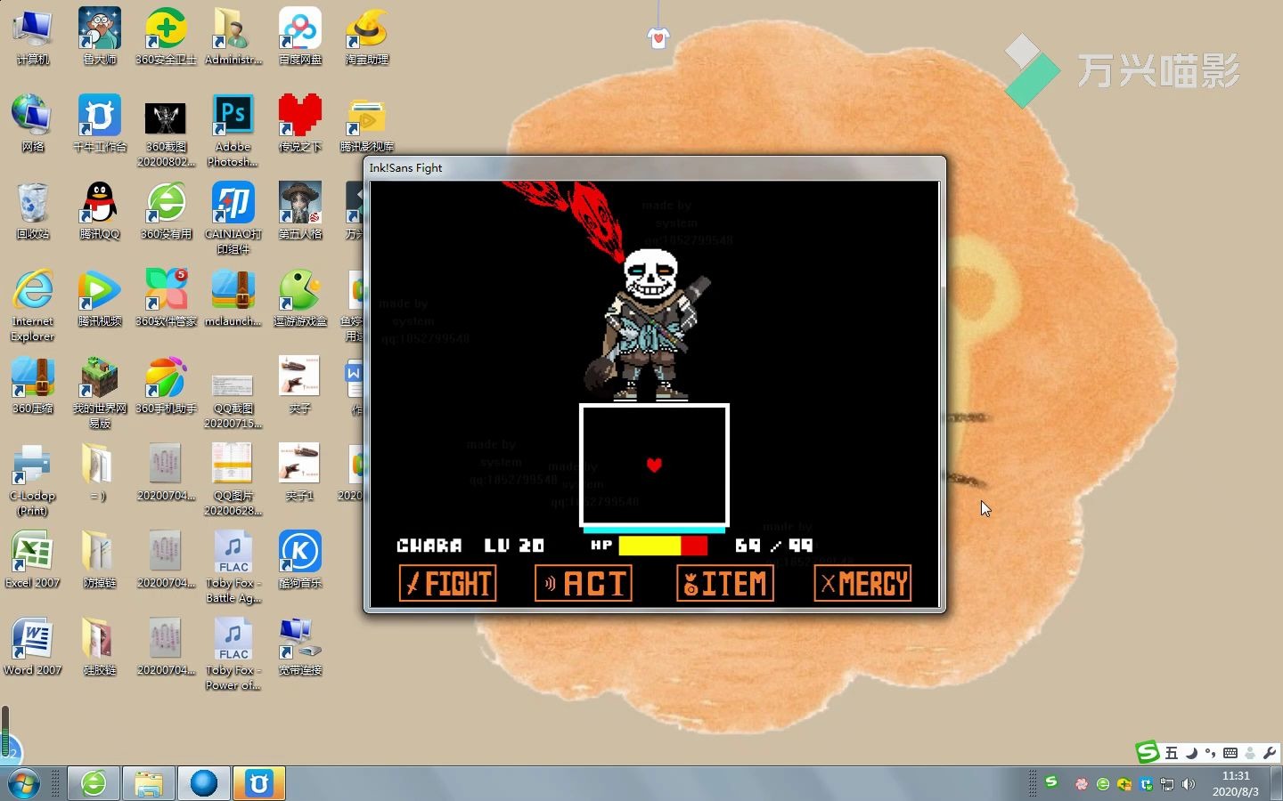Image resolution: width=1283 pixels, height=801 pixels.
Task: Open the QQ截图 20200715 image file
Action: tap(233, 400)
